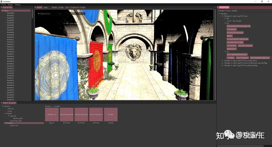
Task: Select textures_pbr in the asset tree
Action: point(16,121)
